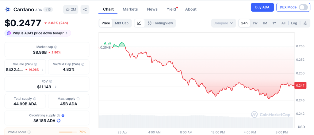Click the star watchlist button showing 2M

click(x=71, y=9)
